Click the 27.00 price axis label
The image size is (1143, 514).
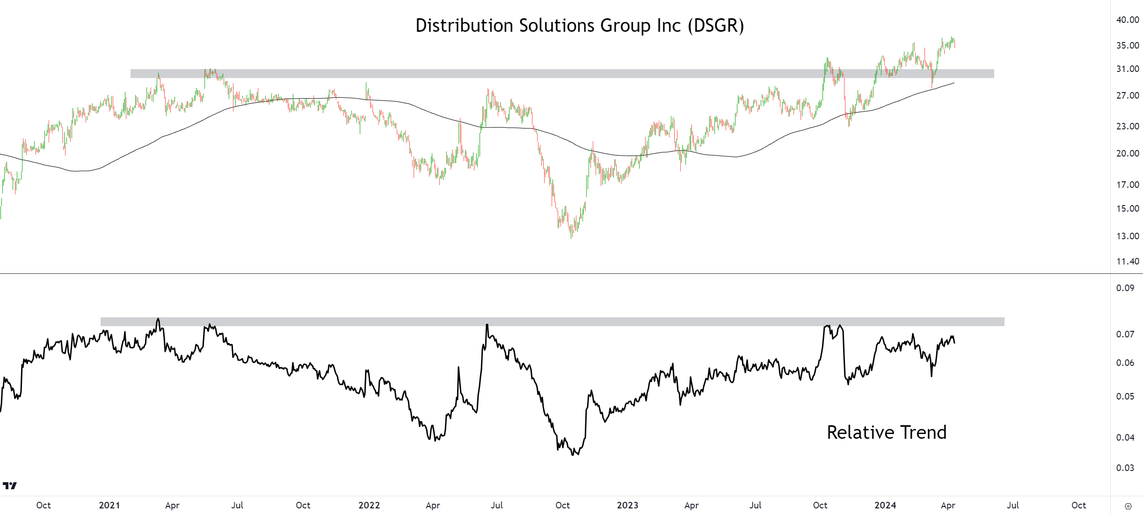[x=1128, y=95]
